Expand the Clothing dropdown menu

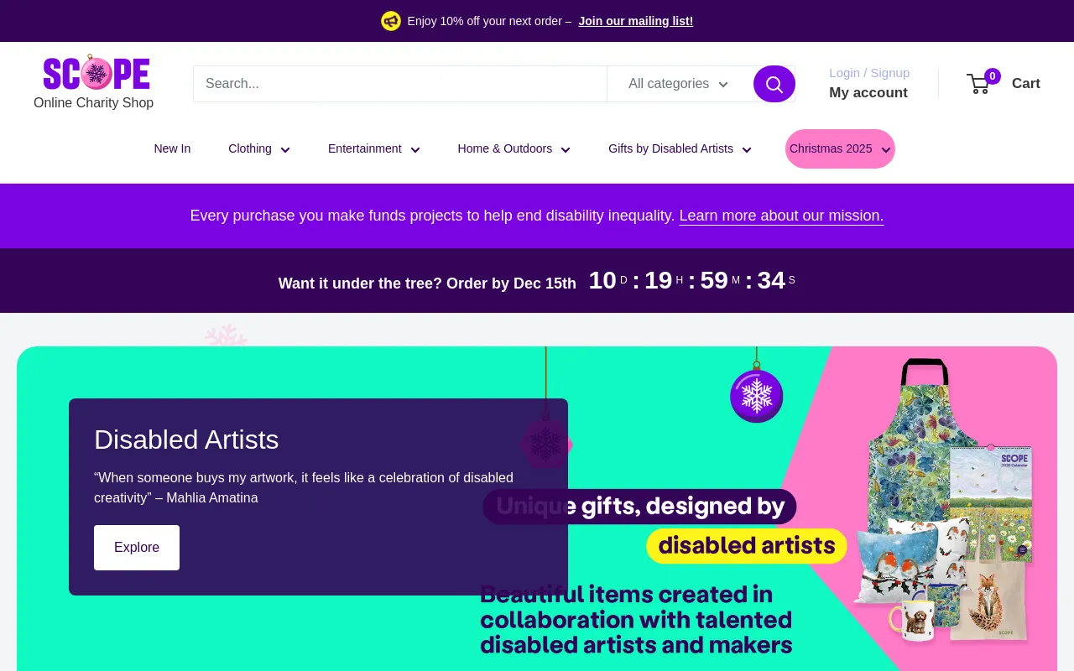coord(259,148)
